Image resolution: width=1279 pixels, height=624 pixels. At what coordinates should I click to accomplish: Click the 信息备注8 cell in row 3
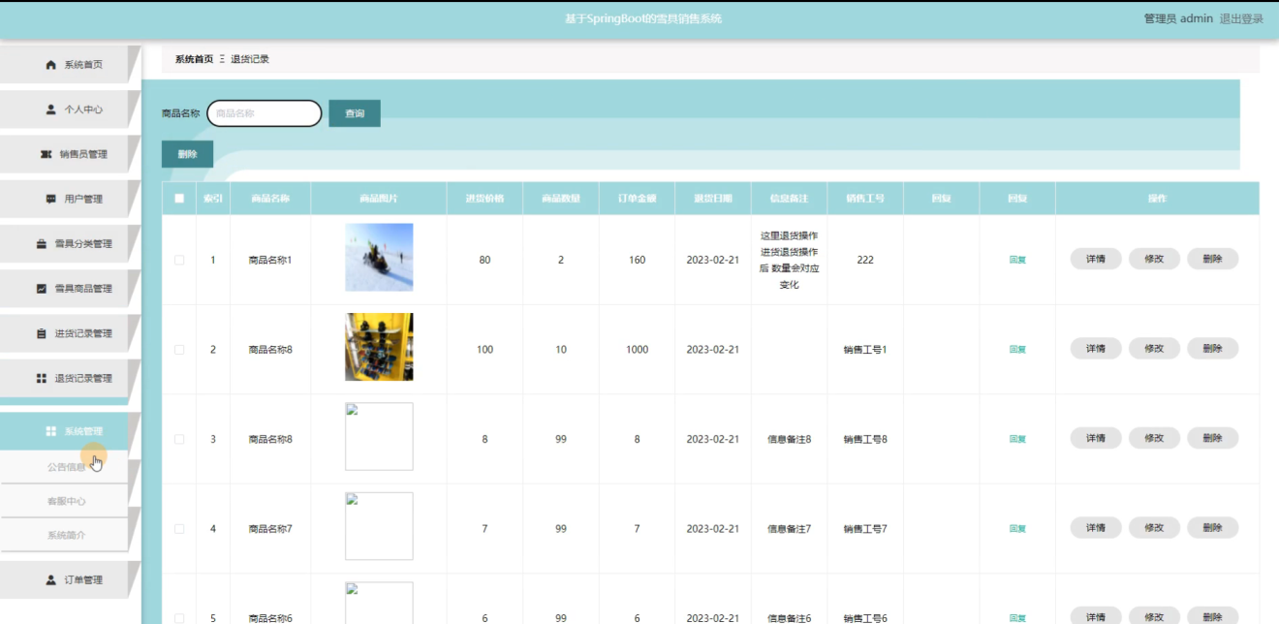point(789,439)
